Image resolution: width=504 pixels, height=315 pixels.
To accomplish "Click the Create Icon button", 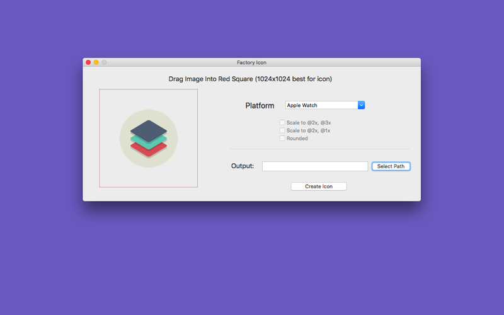I will 319,186.
